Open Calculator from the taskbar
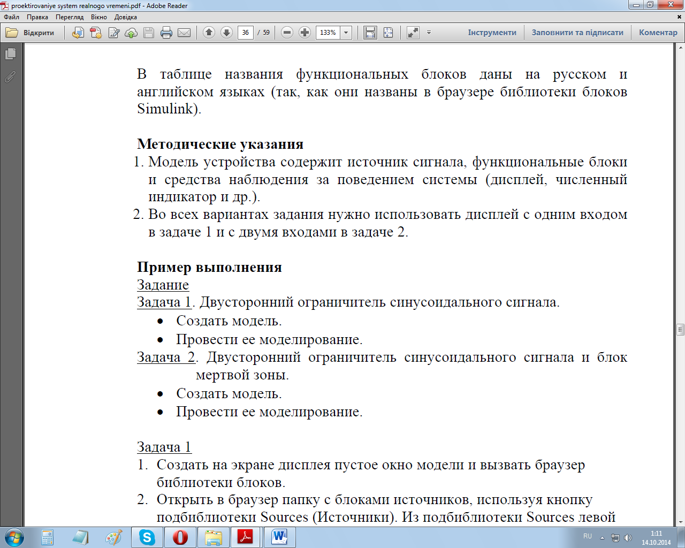The width and height of the screenshot is (685, 548). click(x=48, y=537)
